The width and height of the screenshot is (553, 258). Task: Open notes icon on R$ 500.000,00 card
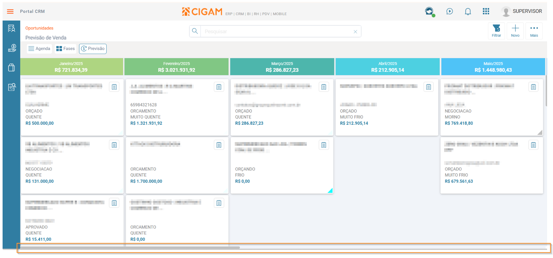(114, 87)
